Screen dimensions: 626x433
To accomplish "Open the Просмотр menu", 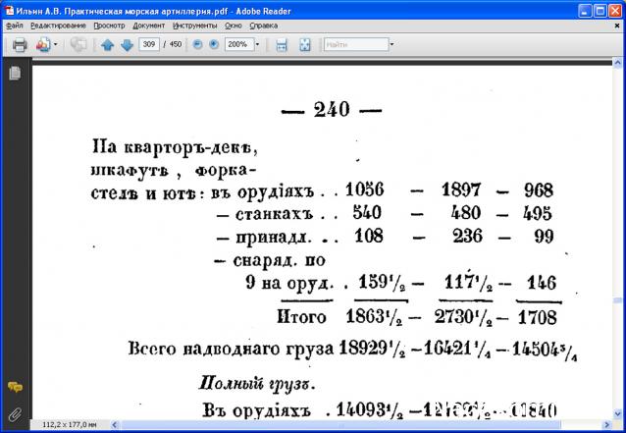I will coord(109,26).
